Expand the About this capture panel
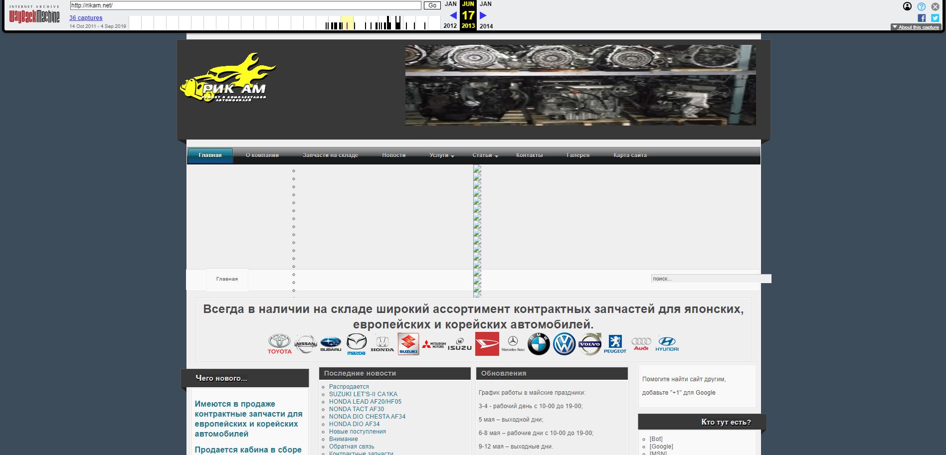The image size is (946, 455). 916,27
